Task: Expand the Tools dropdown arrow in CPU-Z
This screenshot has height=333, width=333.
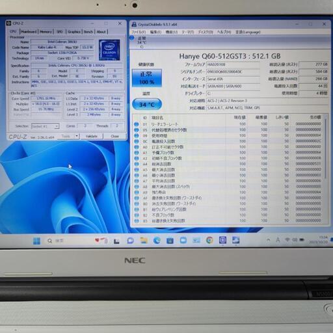Action: 77,136
